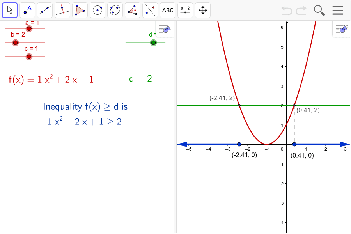Select the Slider a=2 tool

click(x=185, y=10)
